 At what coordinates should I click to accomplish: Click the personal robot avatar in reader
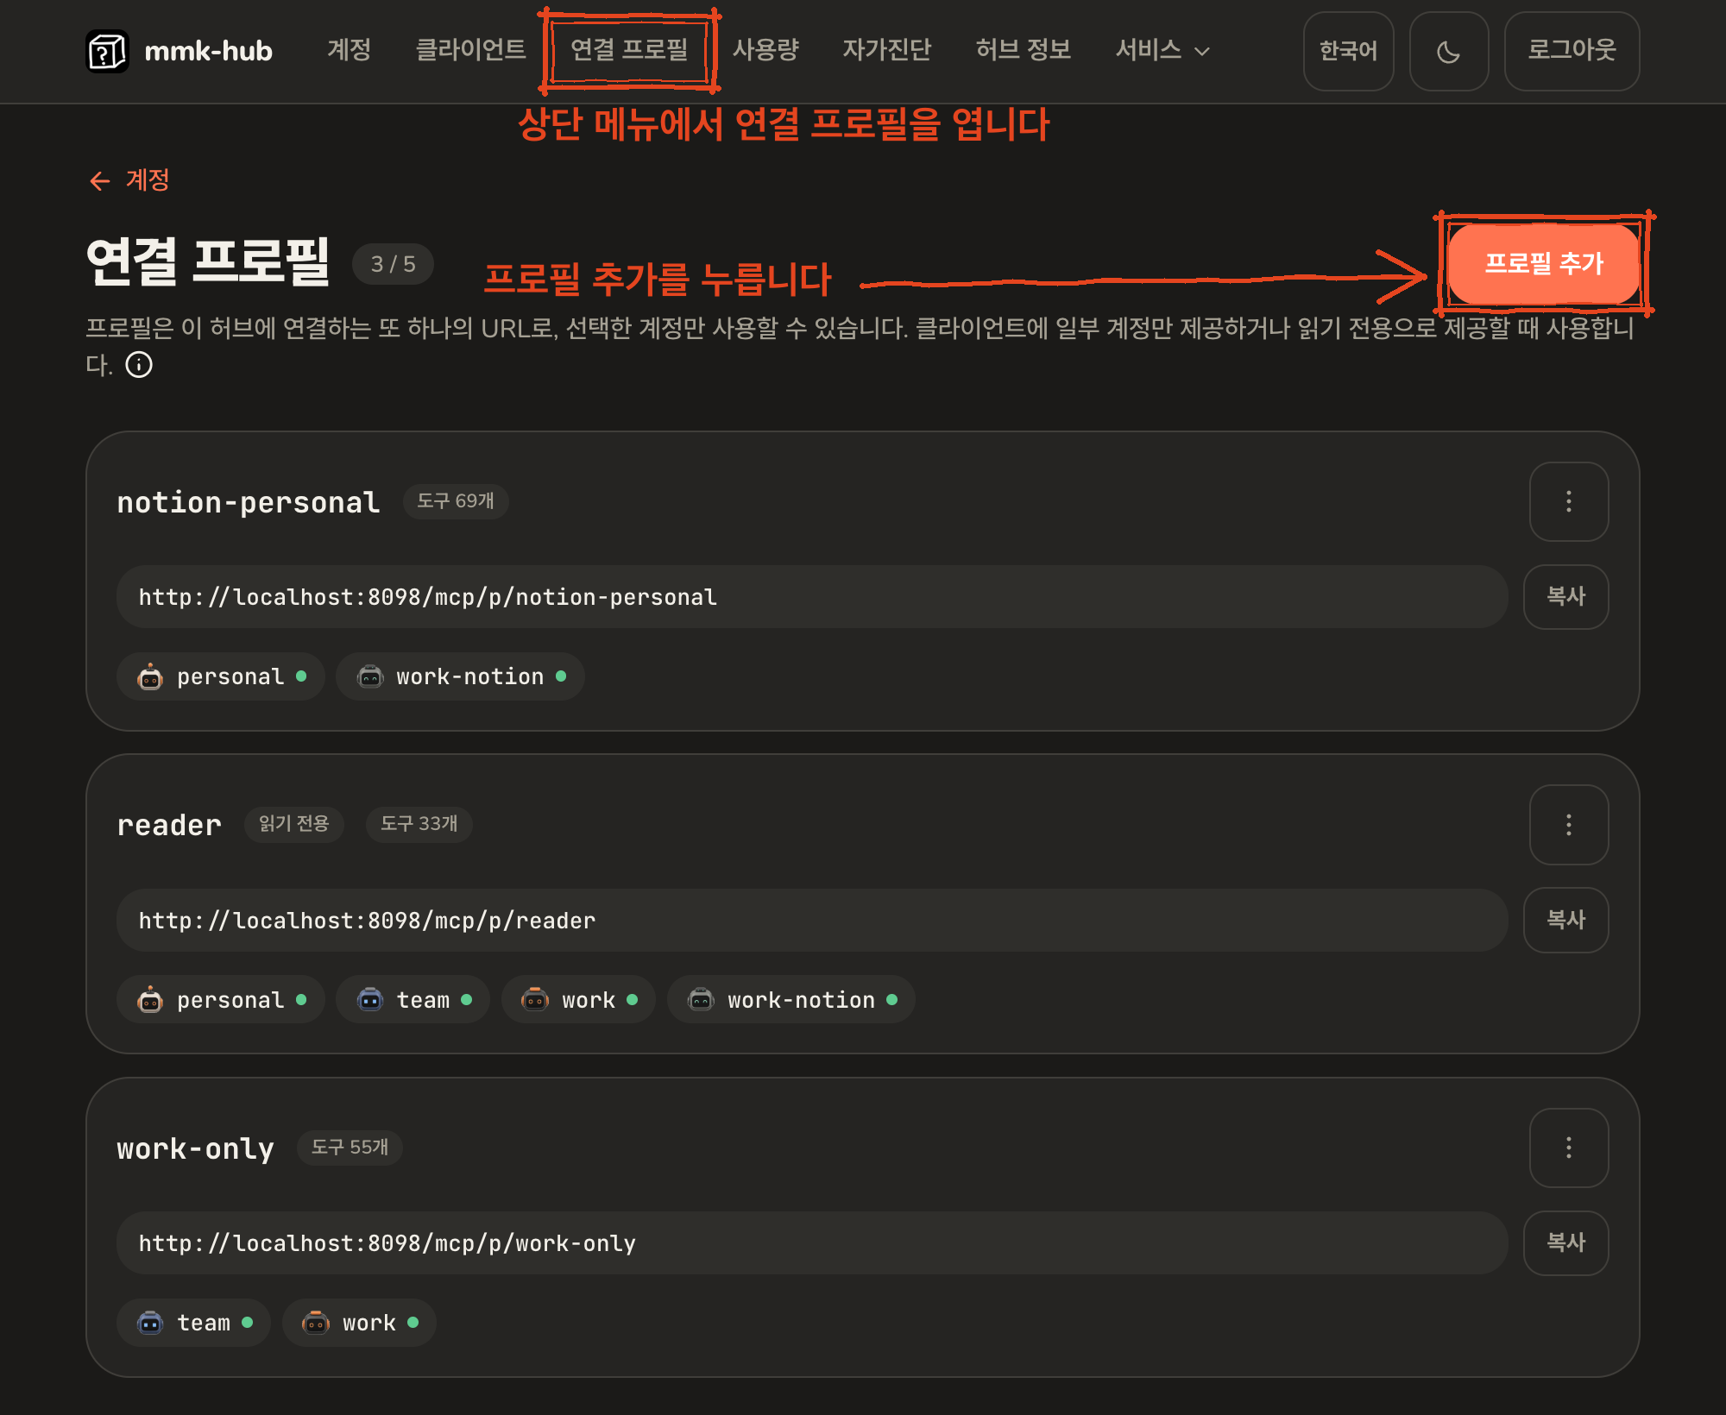pyautogui.click(x=150, y=1000)
